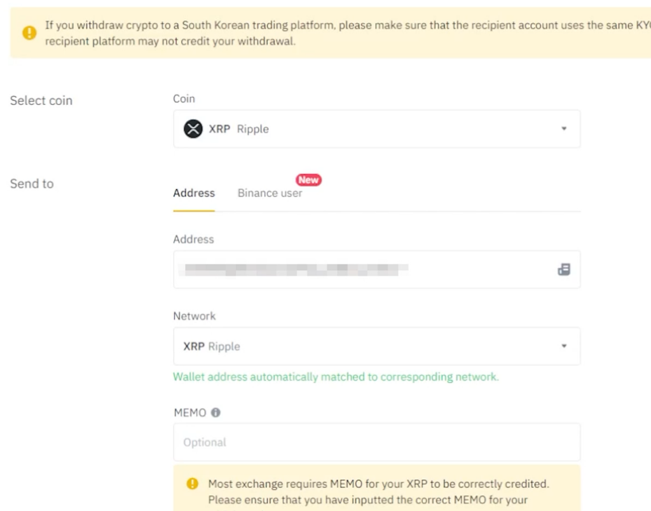Click the wallet address matched notice text

pyautogui.click(x=336, y=377)
